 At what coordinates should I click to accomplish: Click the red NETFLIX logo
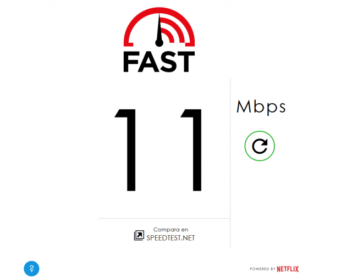(288, 269)
